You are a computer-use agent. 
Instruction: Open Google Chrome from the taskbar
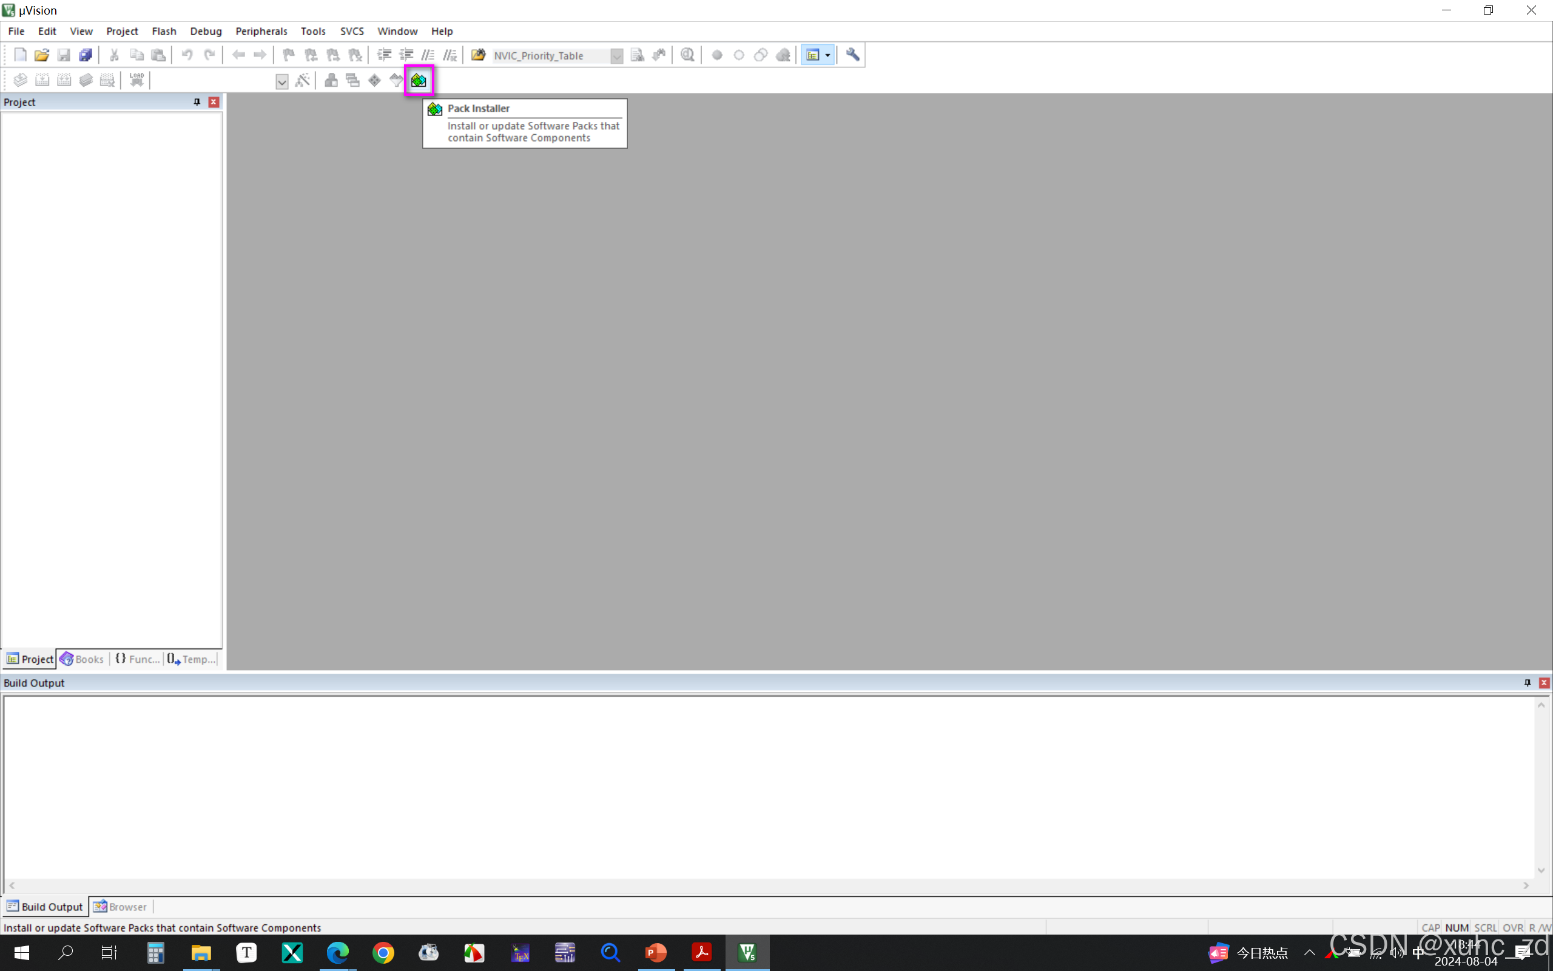[x=383, y=952]
